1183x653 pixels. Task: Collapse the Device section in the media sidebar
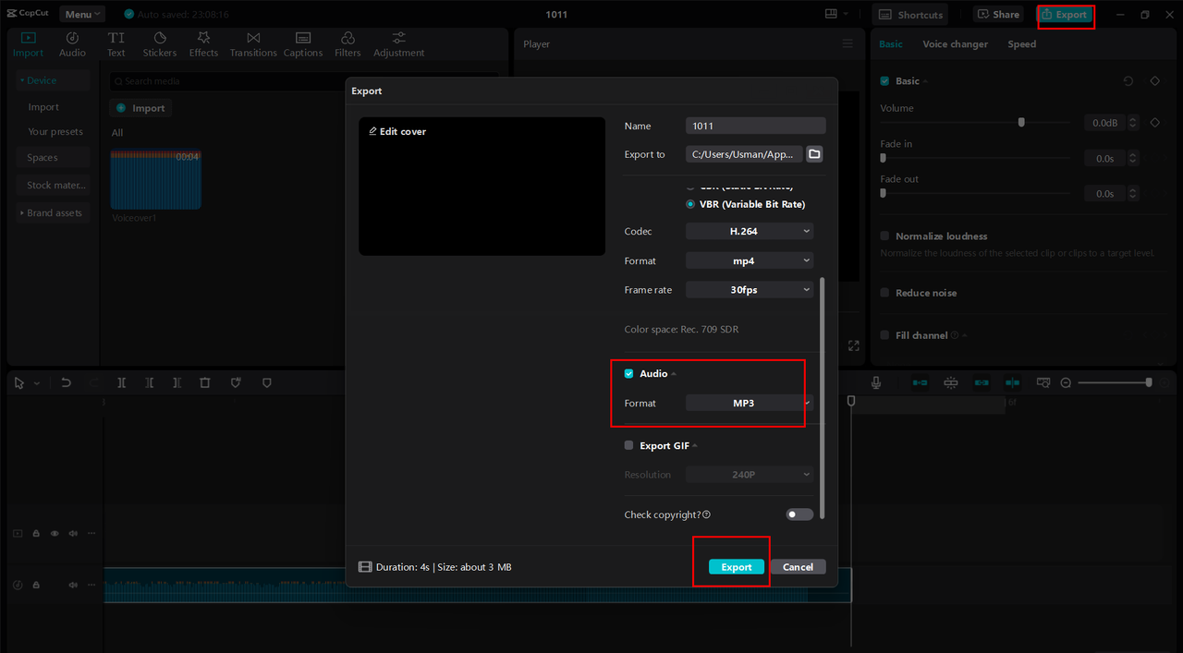point(53,80)
